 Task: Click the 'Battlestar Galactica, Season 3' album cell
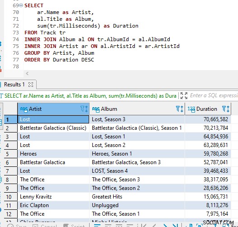click(x=137, y=162)
